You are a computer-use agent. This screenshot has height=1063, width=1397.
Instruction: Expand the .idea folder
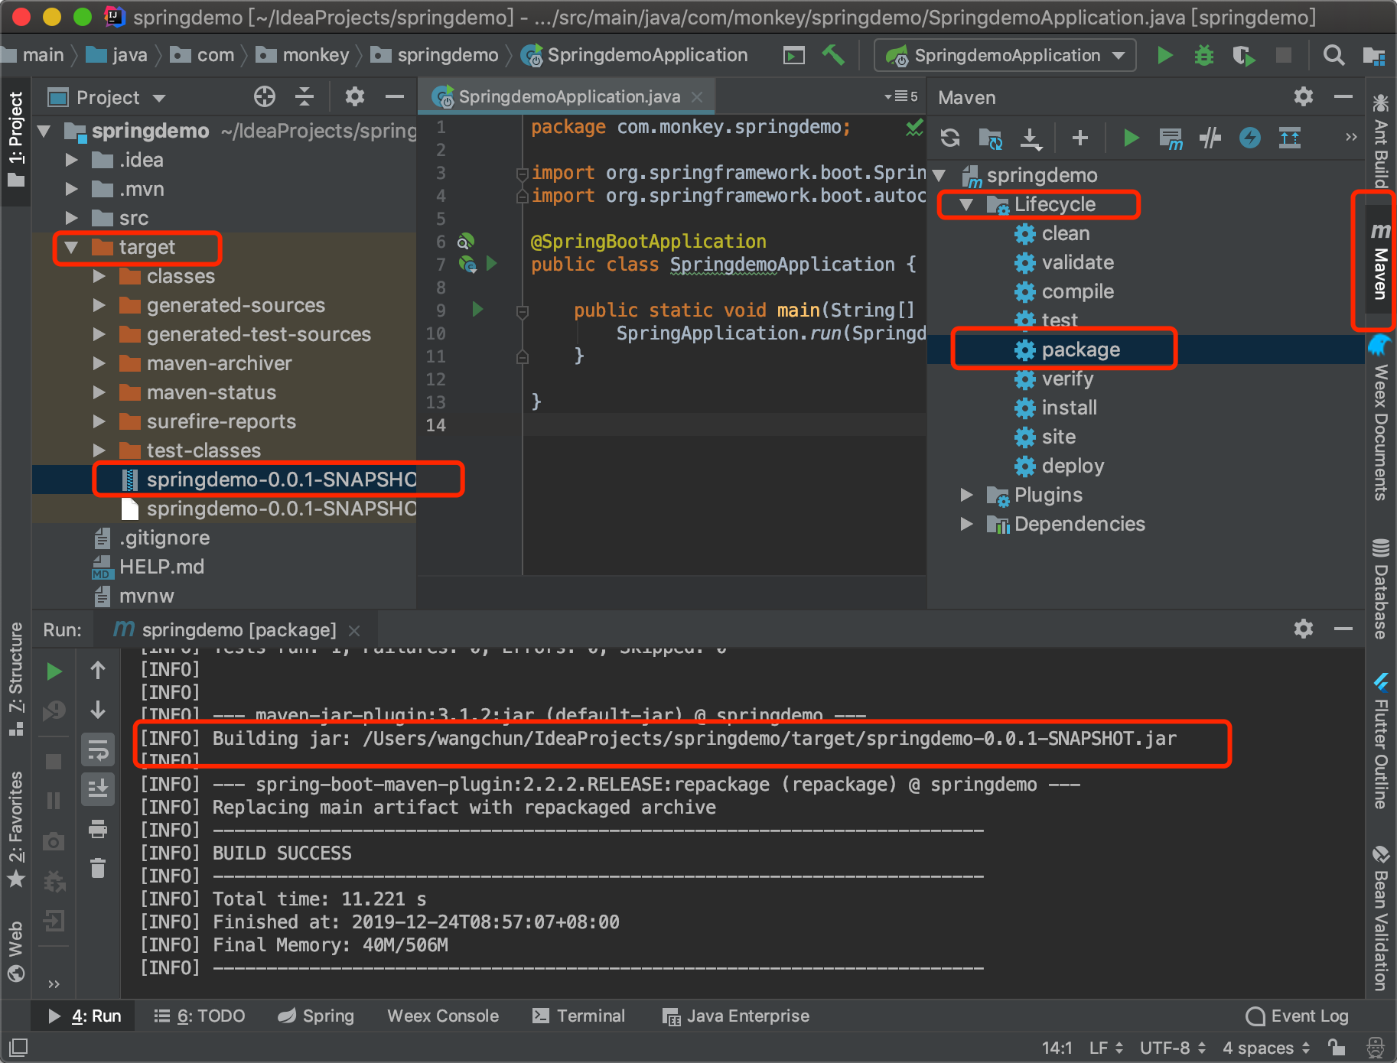(72, 160)
